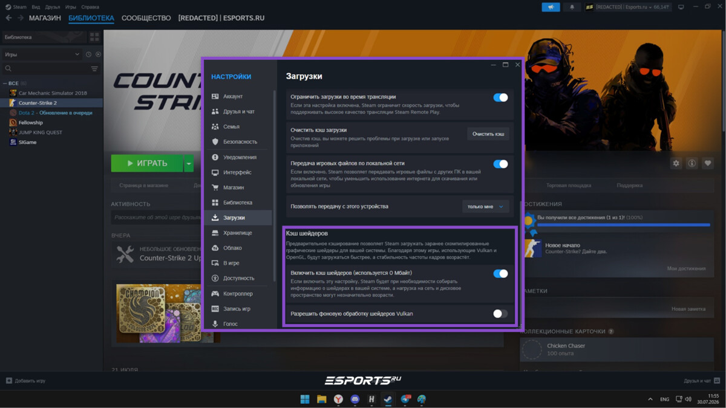Open Друзья и чат at bottom right

pyautogui.click(x=701, y=381)
